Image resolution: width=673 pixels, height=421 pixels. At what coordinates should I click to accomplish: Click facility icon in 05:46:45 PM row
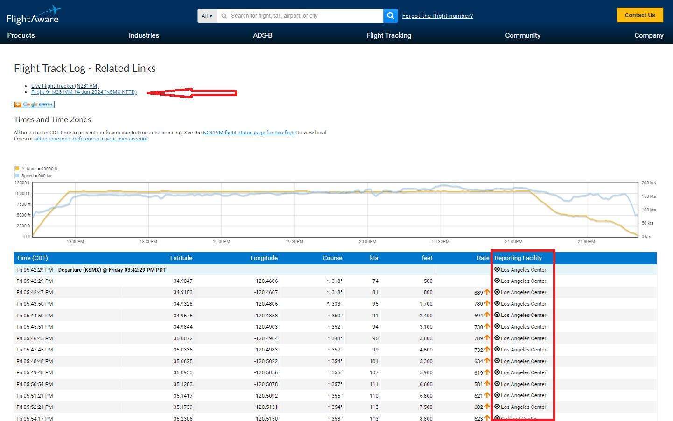pos(497,338)
